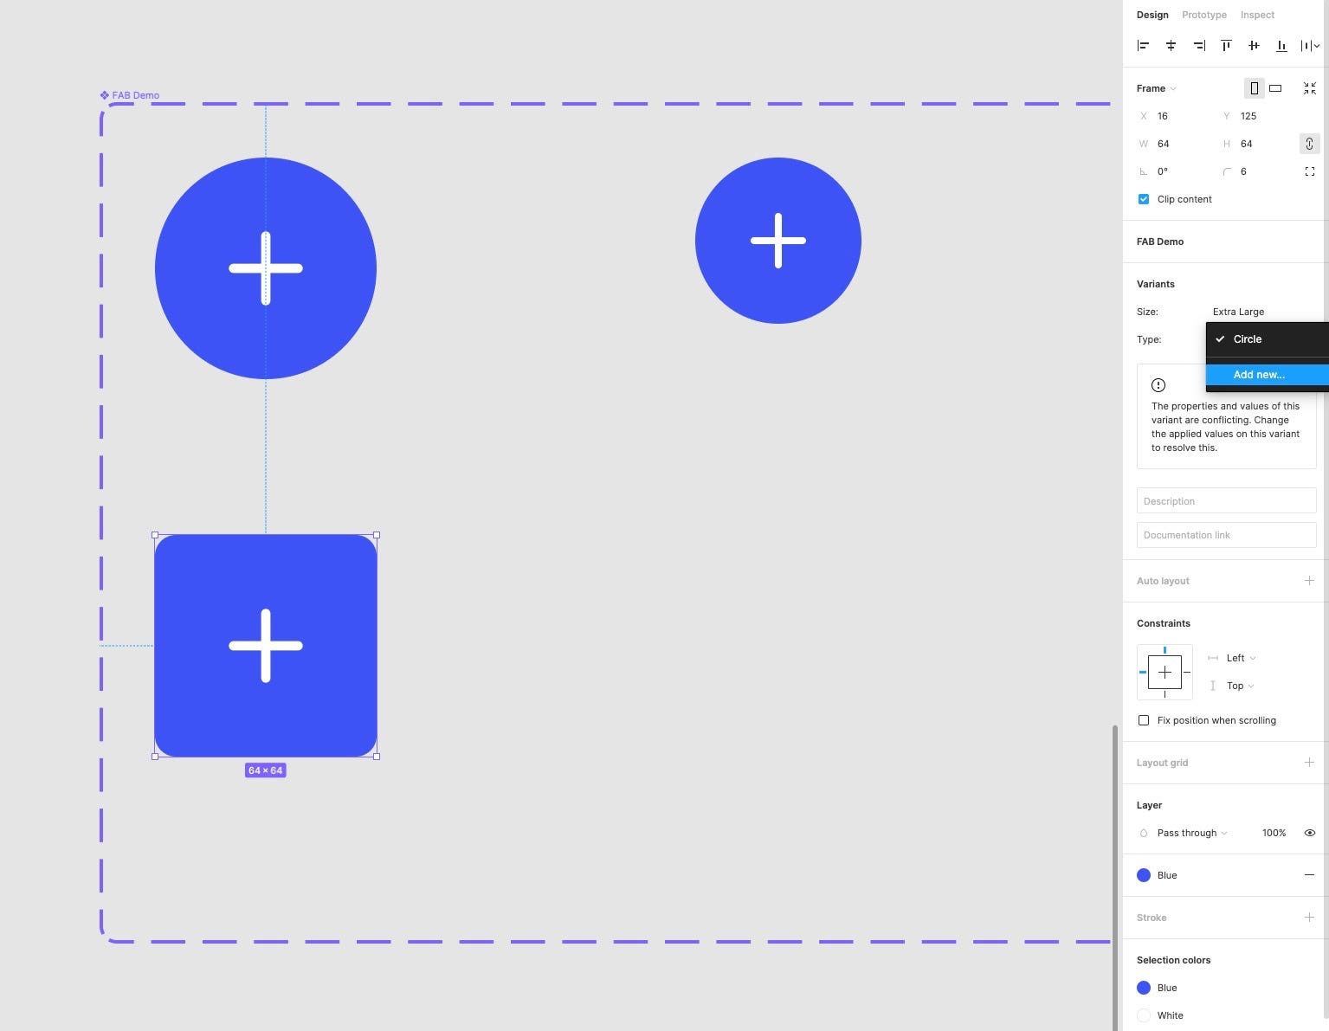This screenshot has height=1031, width=1329.
Task: Add a Stroke with plus icon
Action: [1309, 918]
